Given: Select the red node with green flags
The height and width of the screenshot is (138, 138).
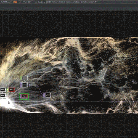Looking at the screenshot, I should 11,90.
